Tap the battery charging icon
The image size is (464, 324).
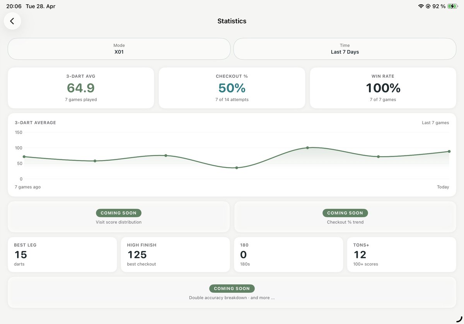click(x=453, y=6)
